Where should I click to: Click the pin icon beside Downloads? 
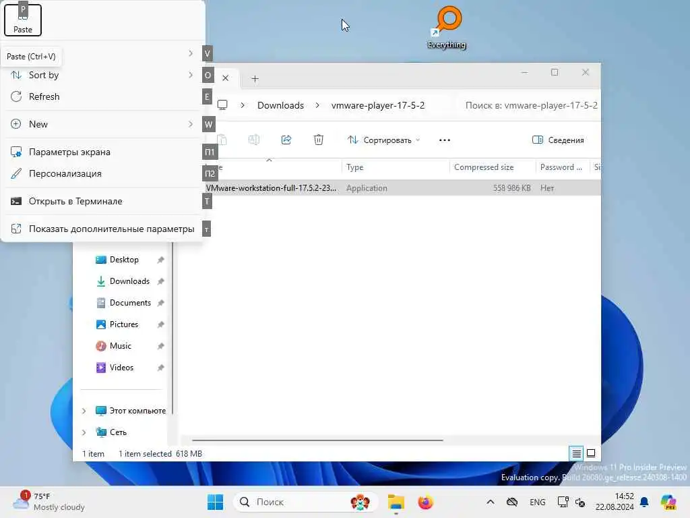pos(160,281)
